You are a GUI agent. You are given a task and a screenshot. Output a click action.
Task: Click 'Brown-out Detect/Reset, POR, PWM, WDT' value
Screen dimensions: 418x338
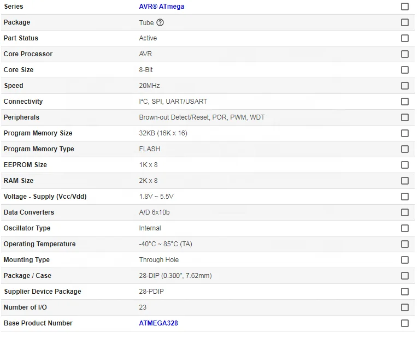pyautogui.click(x=202, y=117)
